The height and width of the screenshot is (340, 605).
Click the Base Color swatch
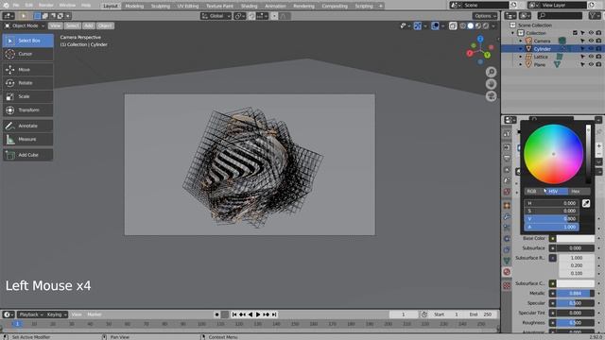point(575,239)
